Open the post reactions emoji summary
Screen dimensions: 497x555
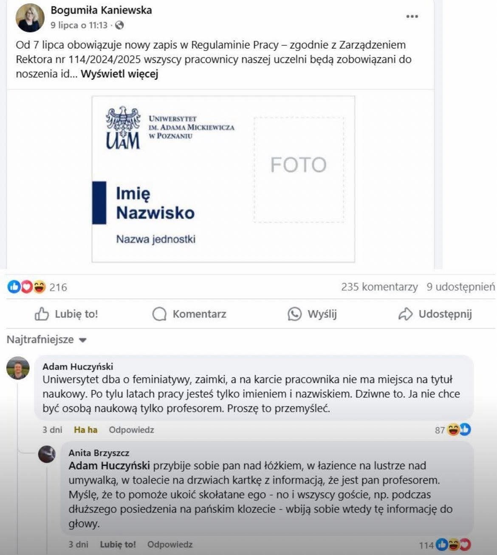(26, 287)
